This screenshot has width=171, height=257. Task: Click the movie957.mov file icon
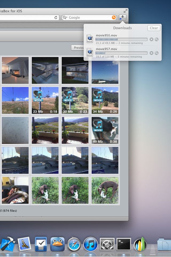(90, 52)
